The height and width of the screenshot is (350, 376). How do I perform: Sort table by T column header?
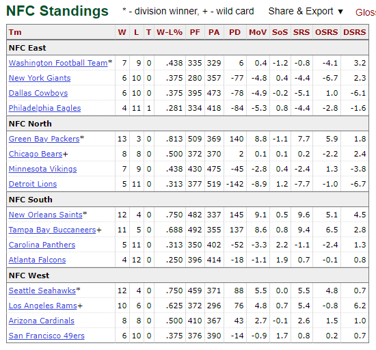[x=148, y=32]
